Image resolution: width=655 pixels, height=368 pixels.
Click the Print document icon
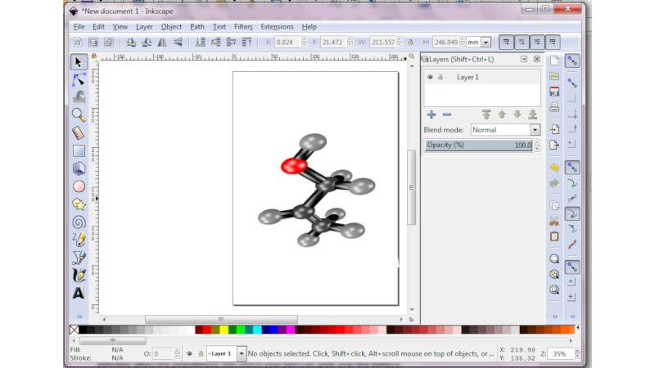coord(554,107)
